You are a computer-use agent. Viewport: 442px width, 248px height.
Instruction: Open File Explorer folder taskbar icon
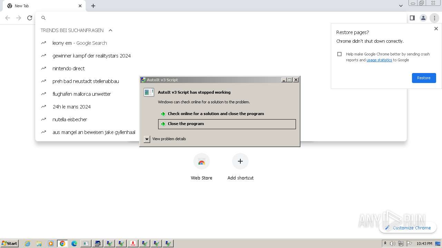tap(39, 244)
